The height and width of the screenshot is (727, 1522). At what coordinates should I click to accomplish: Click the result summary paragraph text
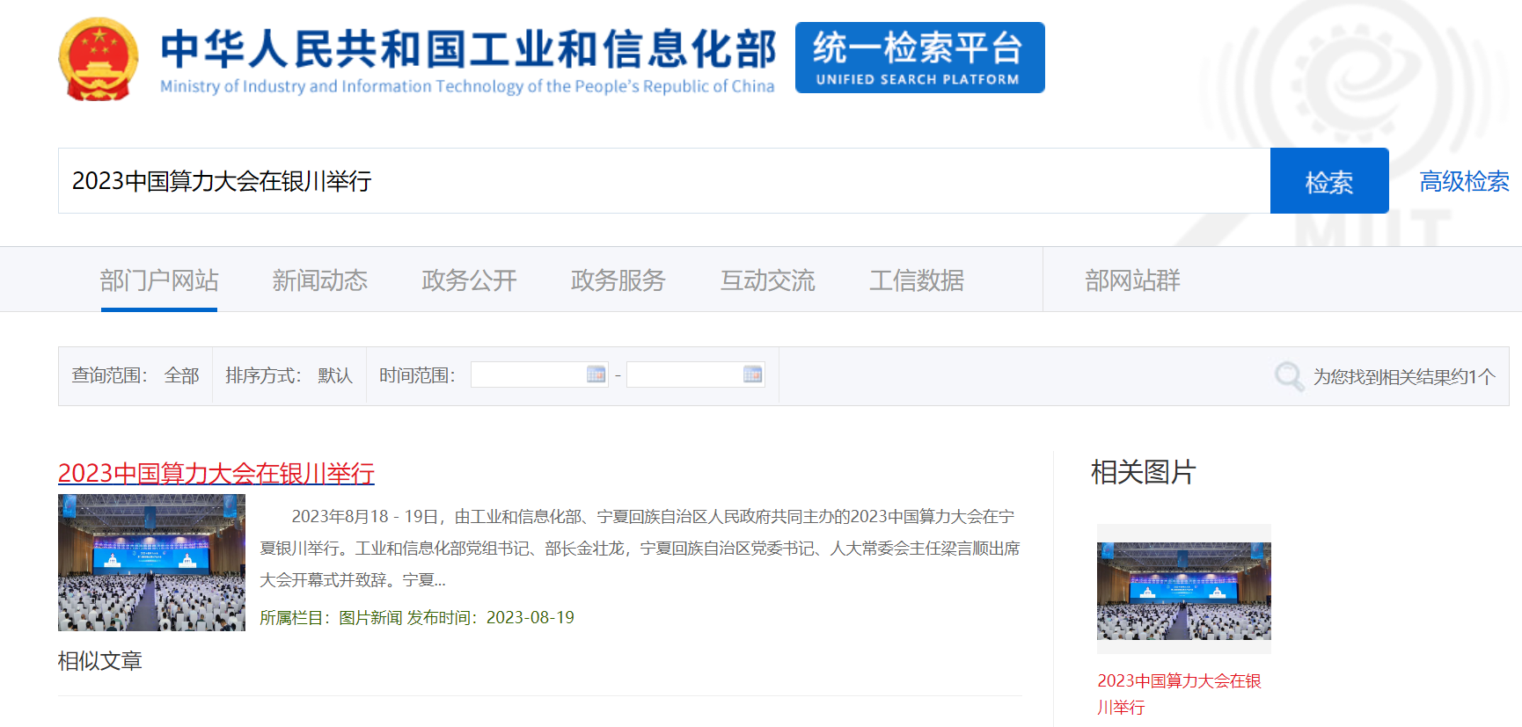640,548
